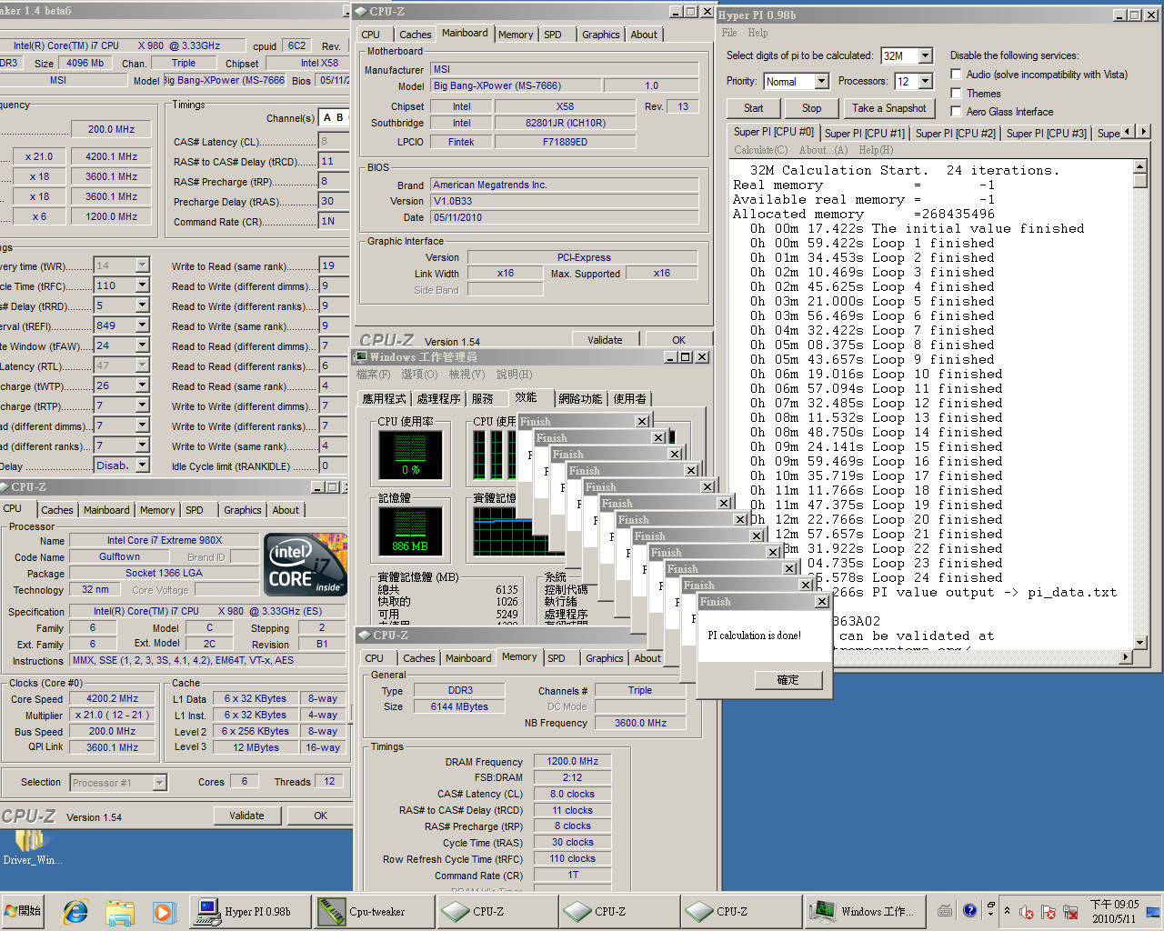Select the Super PI [CPU #1] tab
The width and height of the screenshot is (1164, 931).
[x=865, y=133]
